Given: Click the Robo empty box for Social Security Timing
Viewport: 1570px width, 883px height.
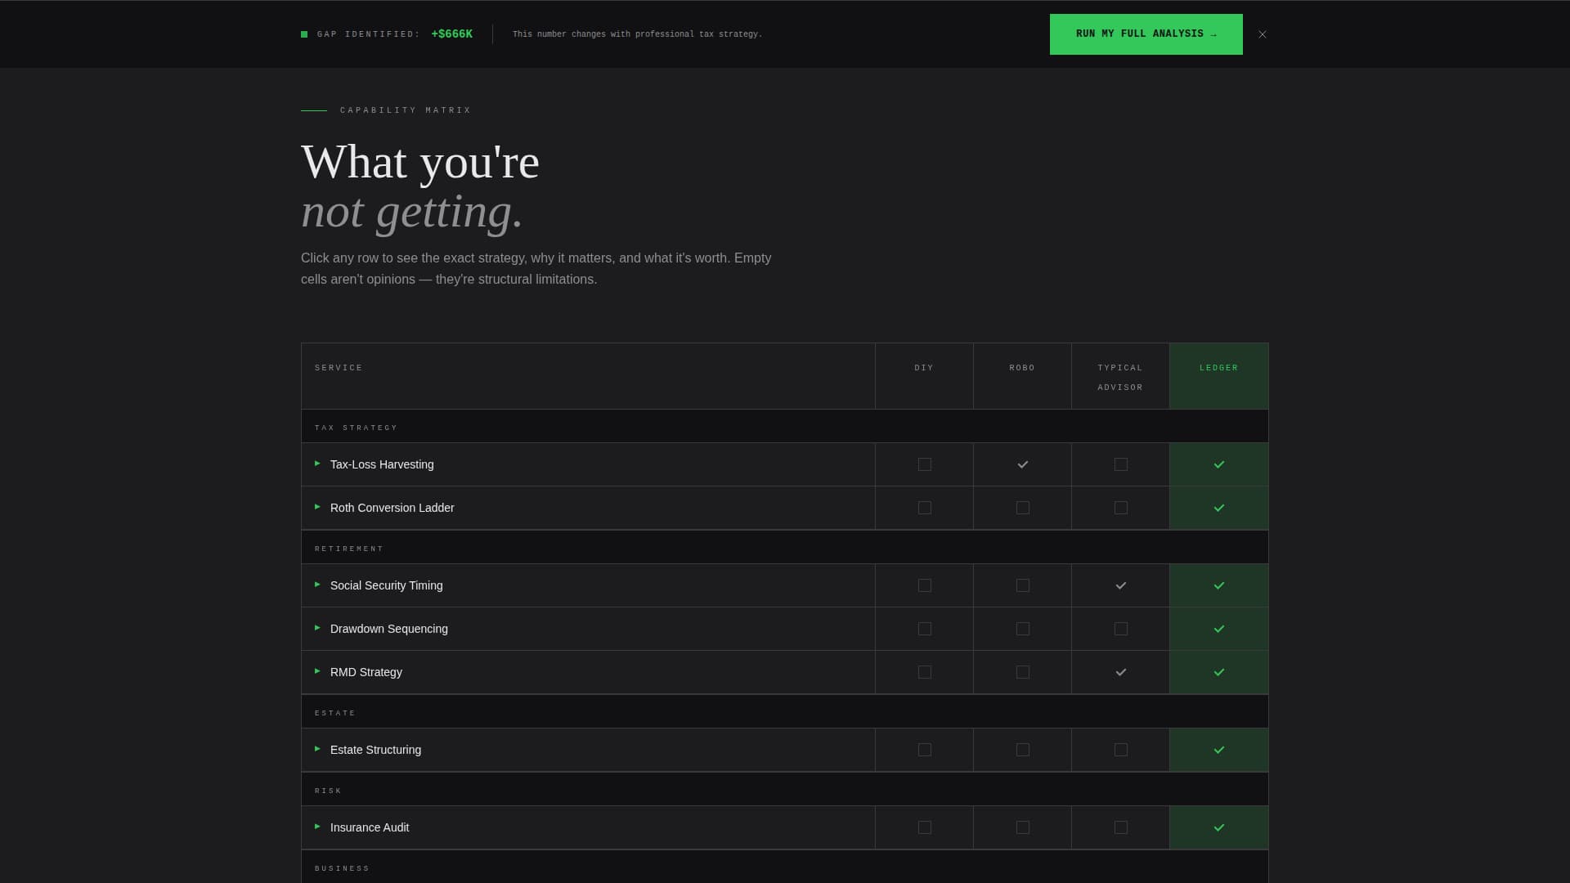Looking at the screenshot, I should click(1022, 585).
